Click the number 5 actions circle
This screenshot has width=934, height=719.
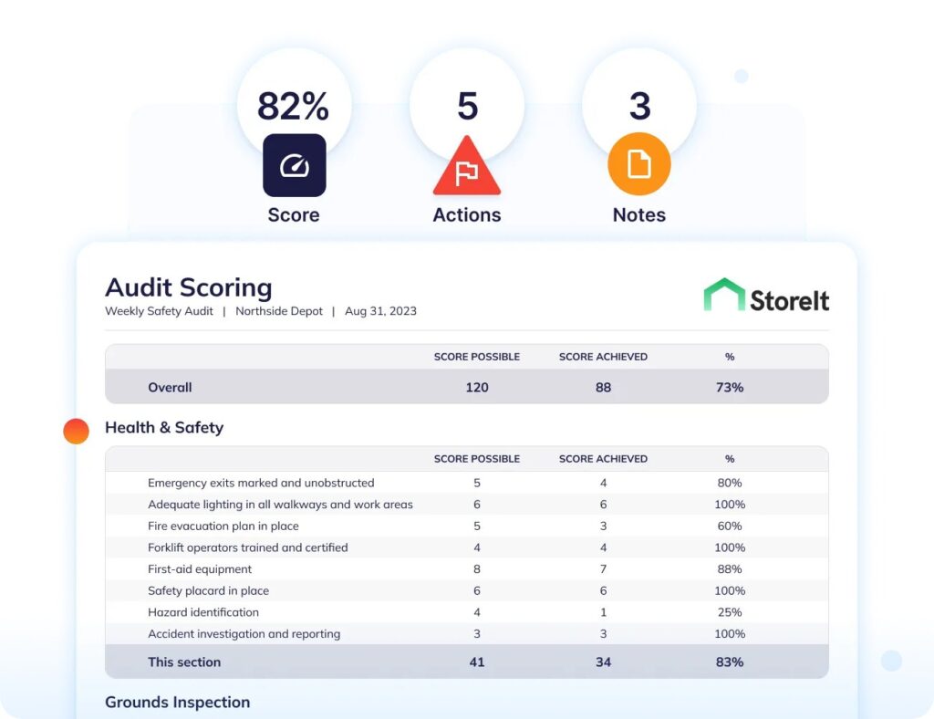pos(467,106)
